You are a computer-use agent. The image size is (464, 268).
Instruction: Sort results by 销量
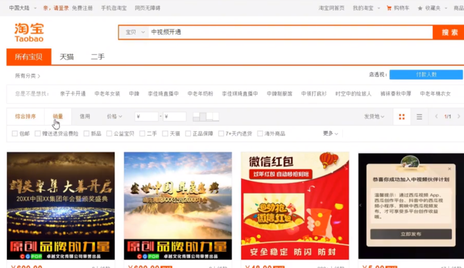coord(58,116)
